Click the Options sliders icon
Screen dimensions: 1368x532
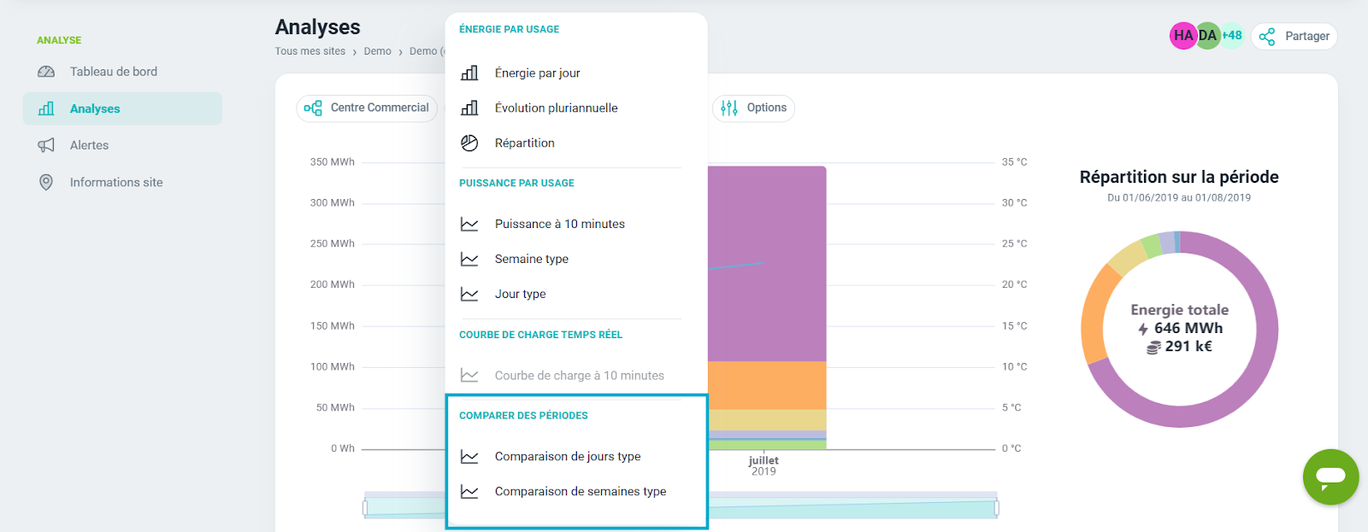click(x=728, y=108)
